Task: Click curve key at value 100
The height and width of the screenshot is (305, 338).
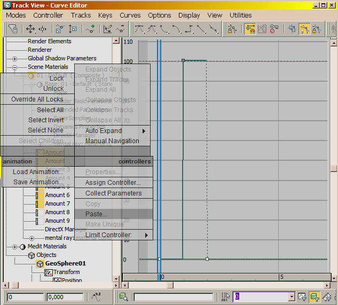Action: [x=183, y=60]
